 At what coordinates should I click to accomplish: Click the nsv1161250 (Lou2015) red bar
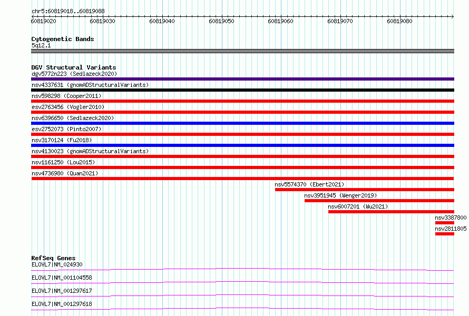242,167
